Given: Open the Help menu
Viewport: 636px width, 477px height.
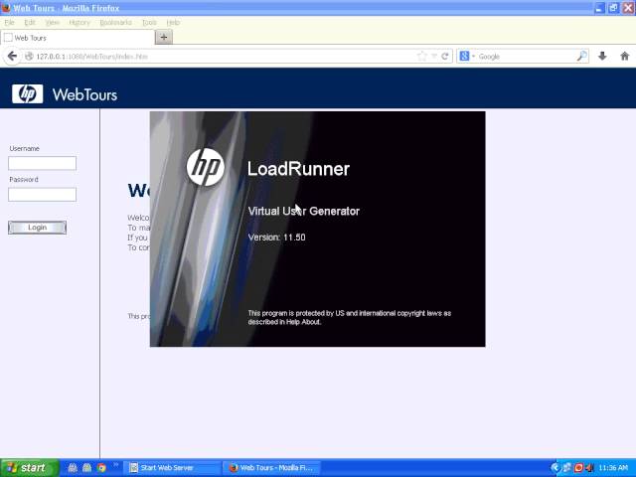Looking at the screenshot, I should [x=173, y=22].
